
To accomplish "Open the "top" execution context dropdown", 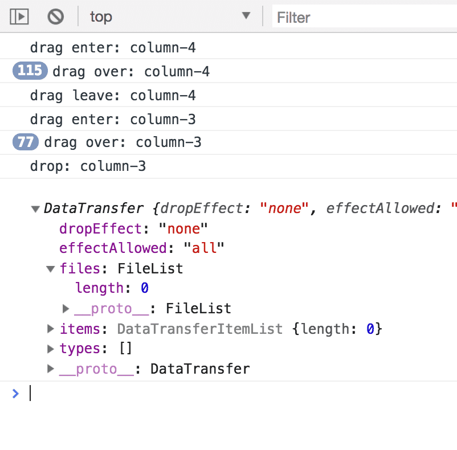I will coord(170,17).
